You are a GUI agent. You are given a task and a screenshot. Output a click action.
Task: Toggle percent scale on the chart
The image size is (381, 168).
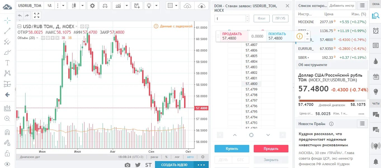click(166, 157)
